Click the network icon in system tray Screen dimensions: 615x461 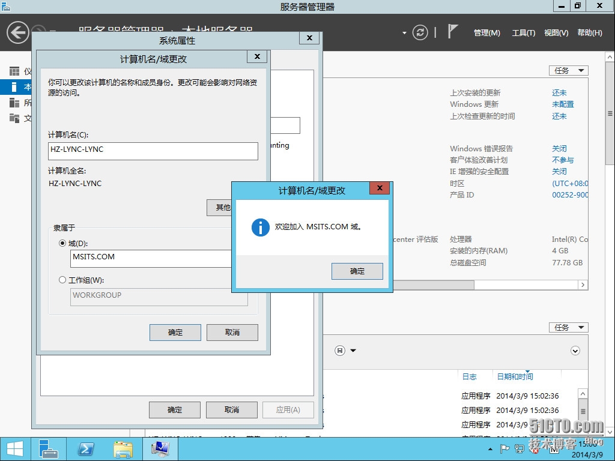(x=520, y=449)
